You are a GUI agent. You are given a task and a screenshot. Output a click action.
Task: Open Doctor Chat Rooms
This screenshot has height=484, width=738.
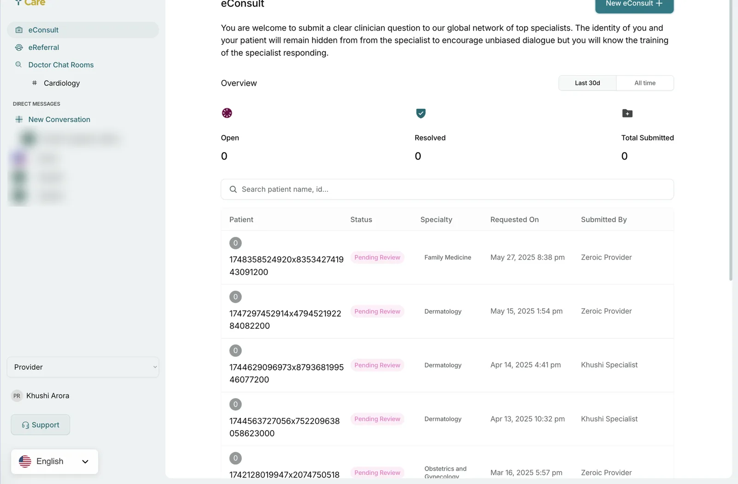(60, 65)
